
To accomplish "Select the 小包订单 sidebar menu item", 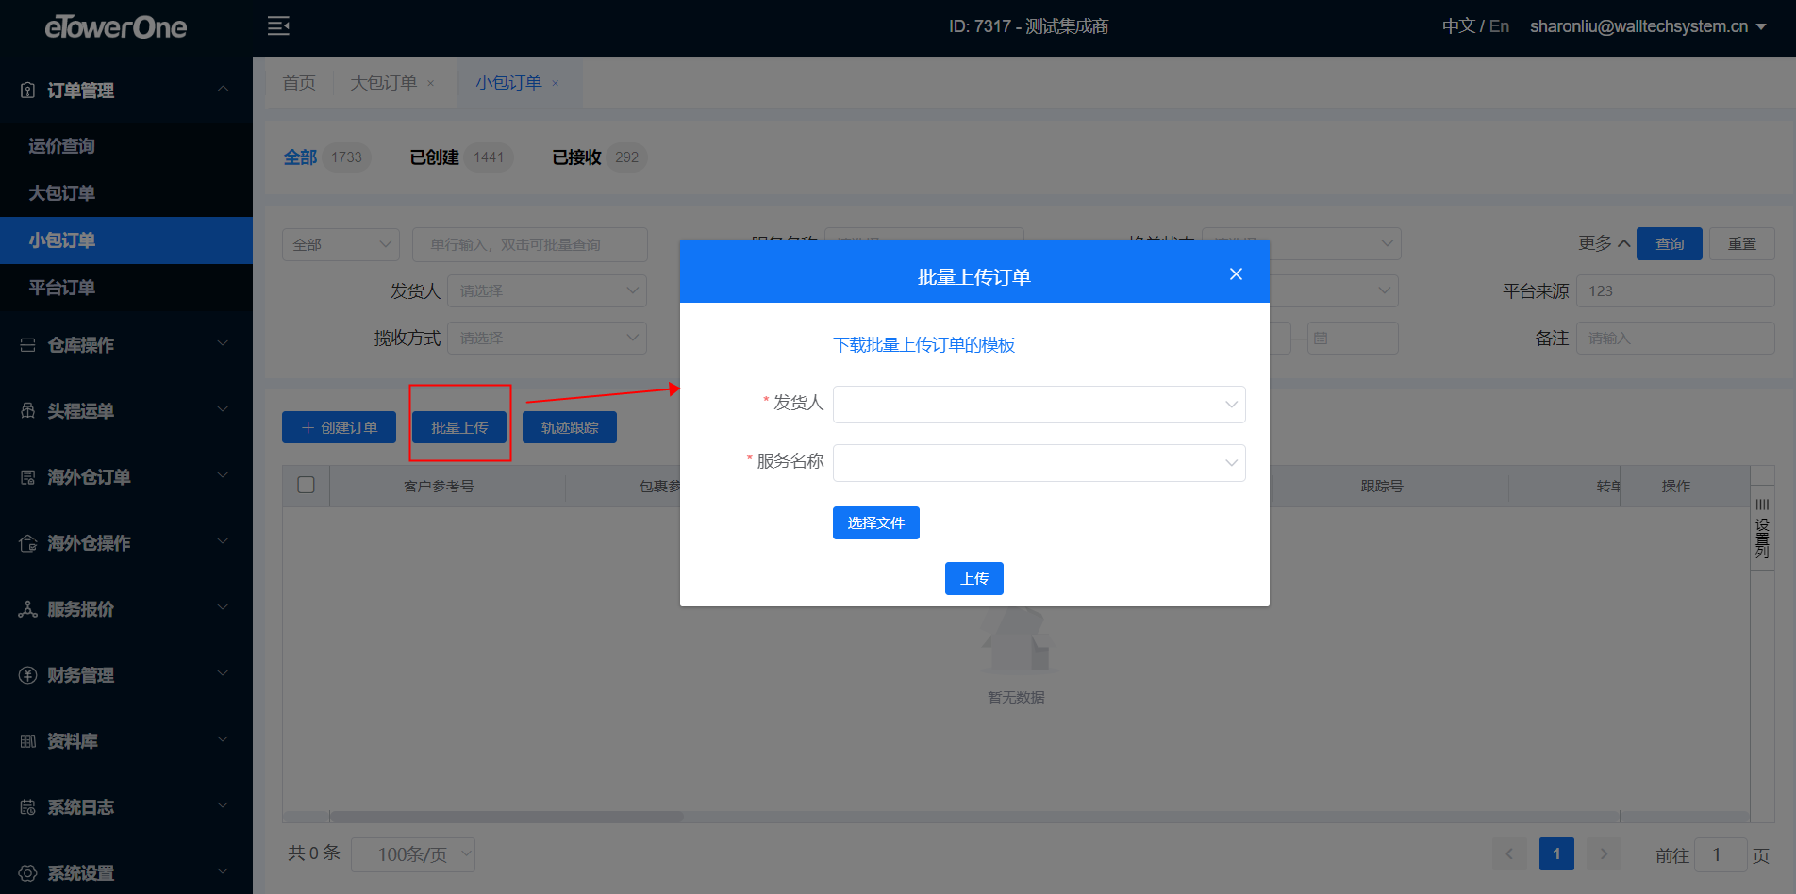I will 126,240.
